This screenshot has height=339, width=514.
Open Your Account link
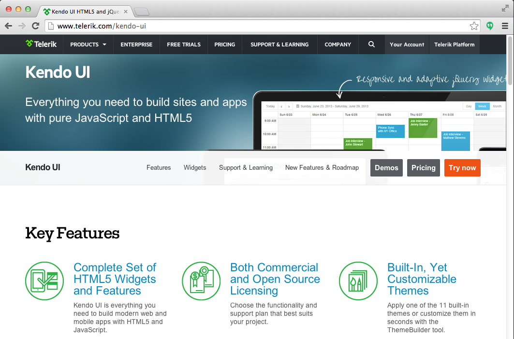tap(407, 44)
